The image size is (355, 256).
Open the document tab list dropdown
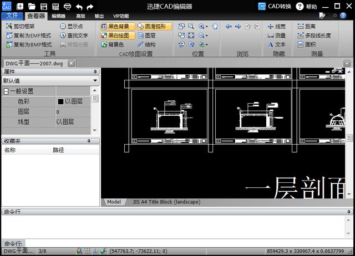click(x=347, y=63)
